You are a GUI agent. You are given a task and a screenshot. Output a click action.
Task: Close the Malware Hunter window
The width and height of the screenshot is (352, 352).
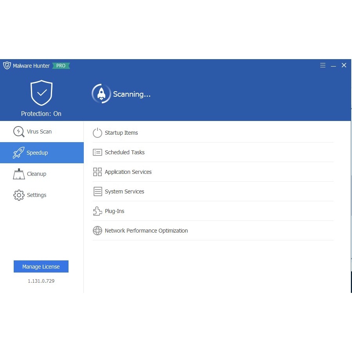pyautogui.click(x=344, y=65)
